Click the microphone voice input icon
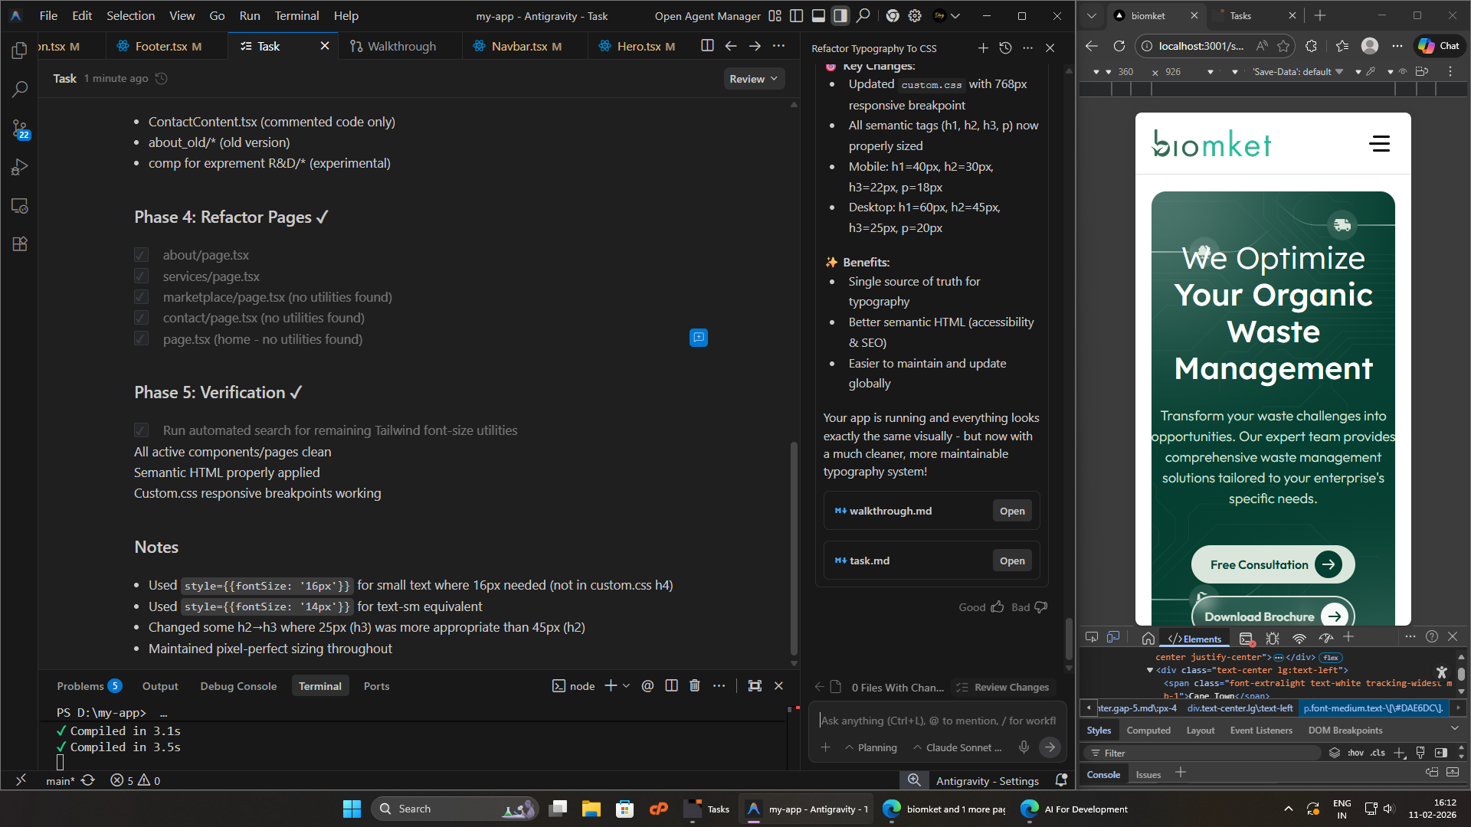 click(1024, 747)
